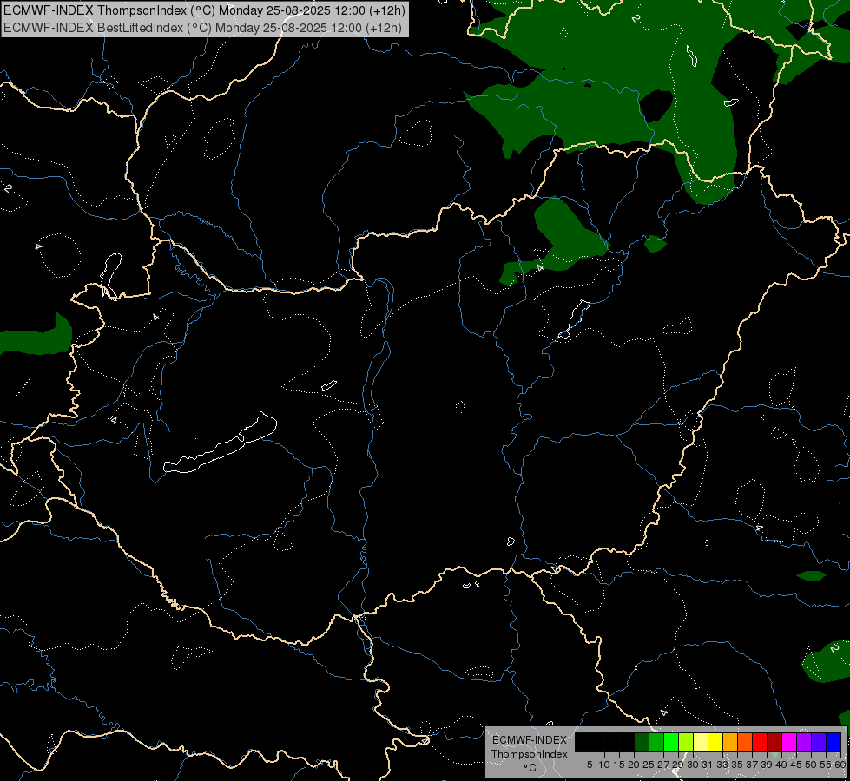This screenshot has width=850, height=781.
Task: Pick the pale yellow 30–31 legend swatch
Action: 701,742
